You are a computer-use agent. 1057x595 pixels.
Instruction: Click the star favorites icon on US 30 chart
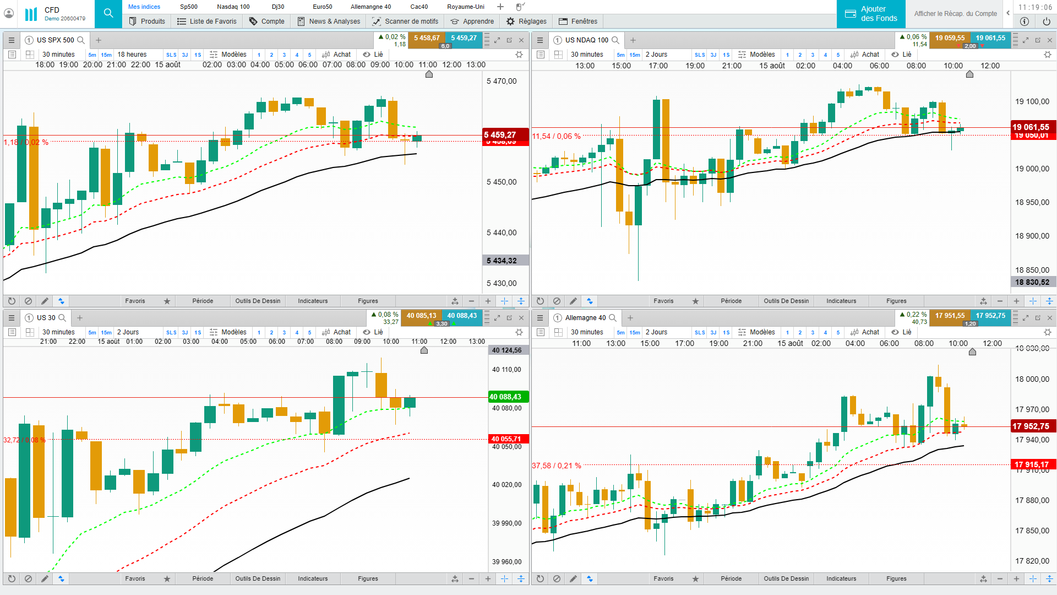(167, 579)
